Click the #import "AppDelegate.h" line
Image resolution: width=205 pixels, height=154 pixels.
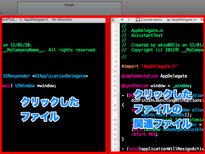(x=149, y=67)
